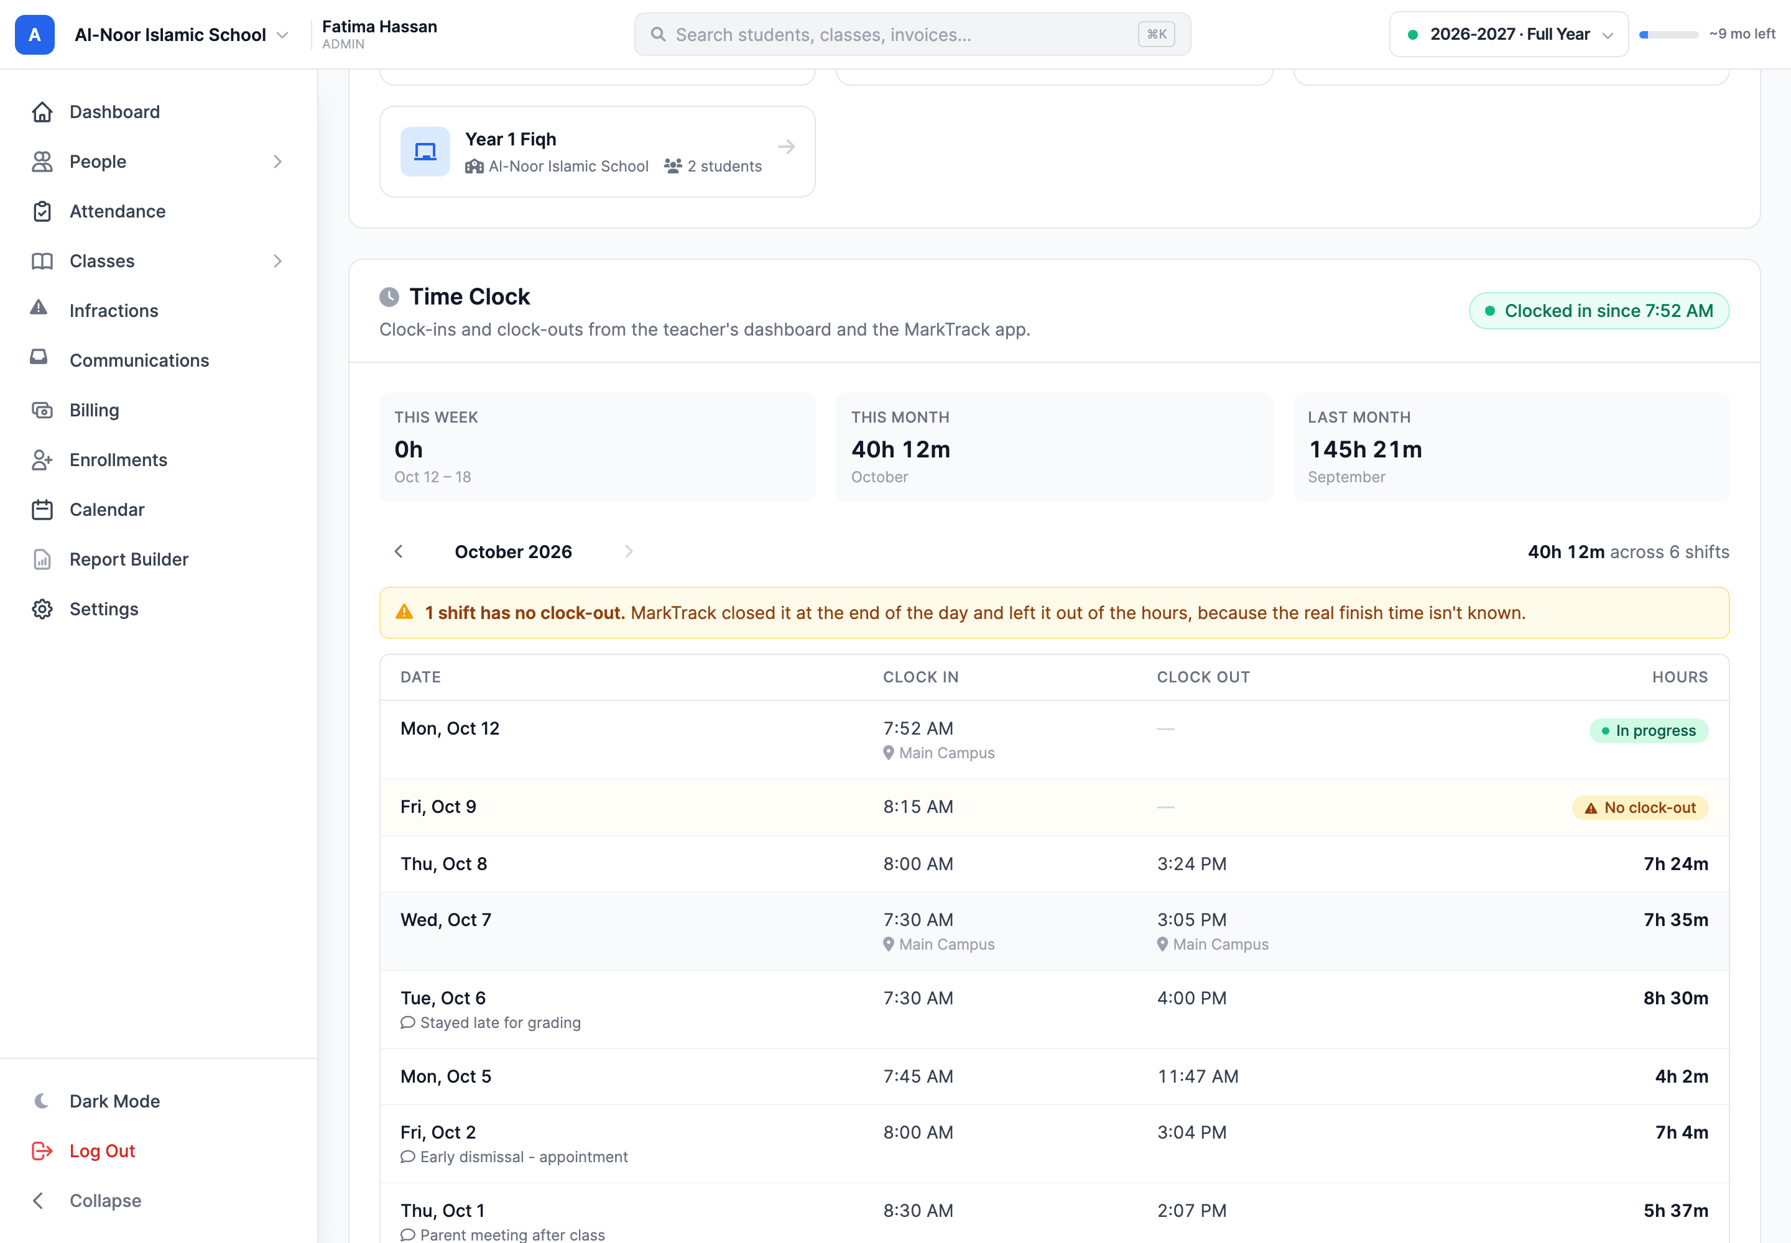Click the Time Clock heading icon
The width and height of the screenshot is (1791, 1243).
[389, 298]
